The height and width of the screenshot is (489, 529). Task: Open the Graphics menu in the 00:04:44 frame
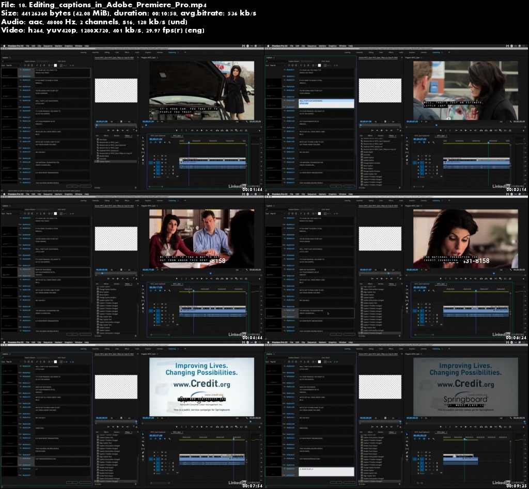[x=69, y=194]
